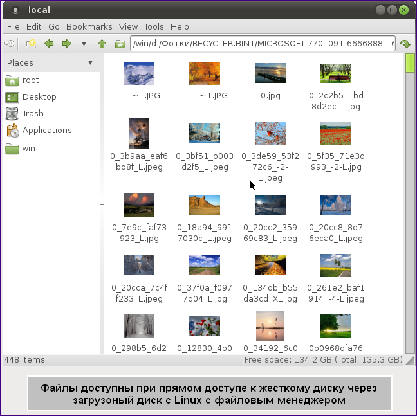Click the window menu dot in title bar

15,10
